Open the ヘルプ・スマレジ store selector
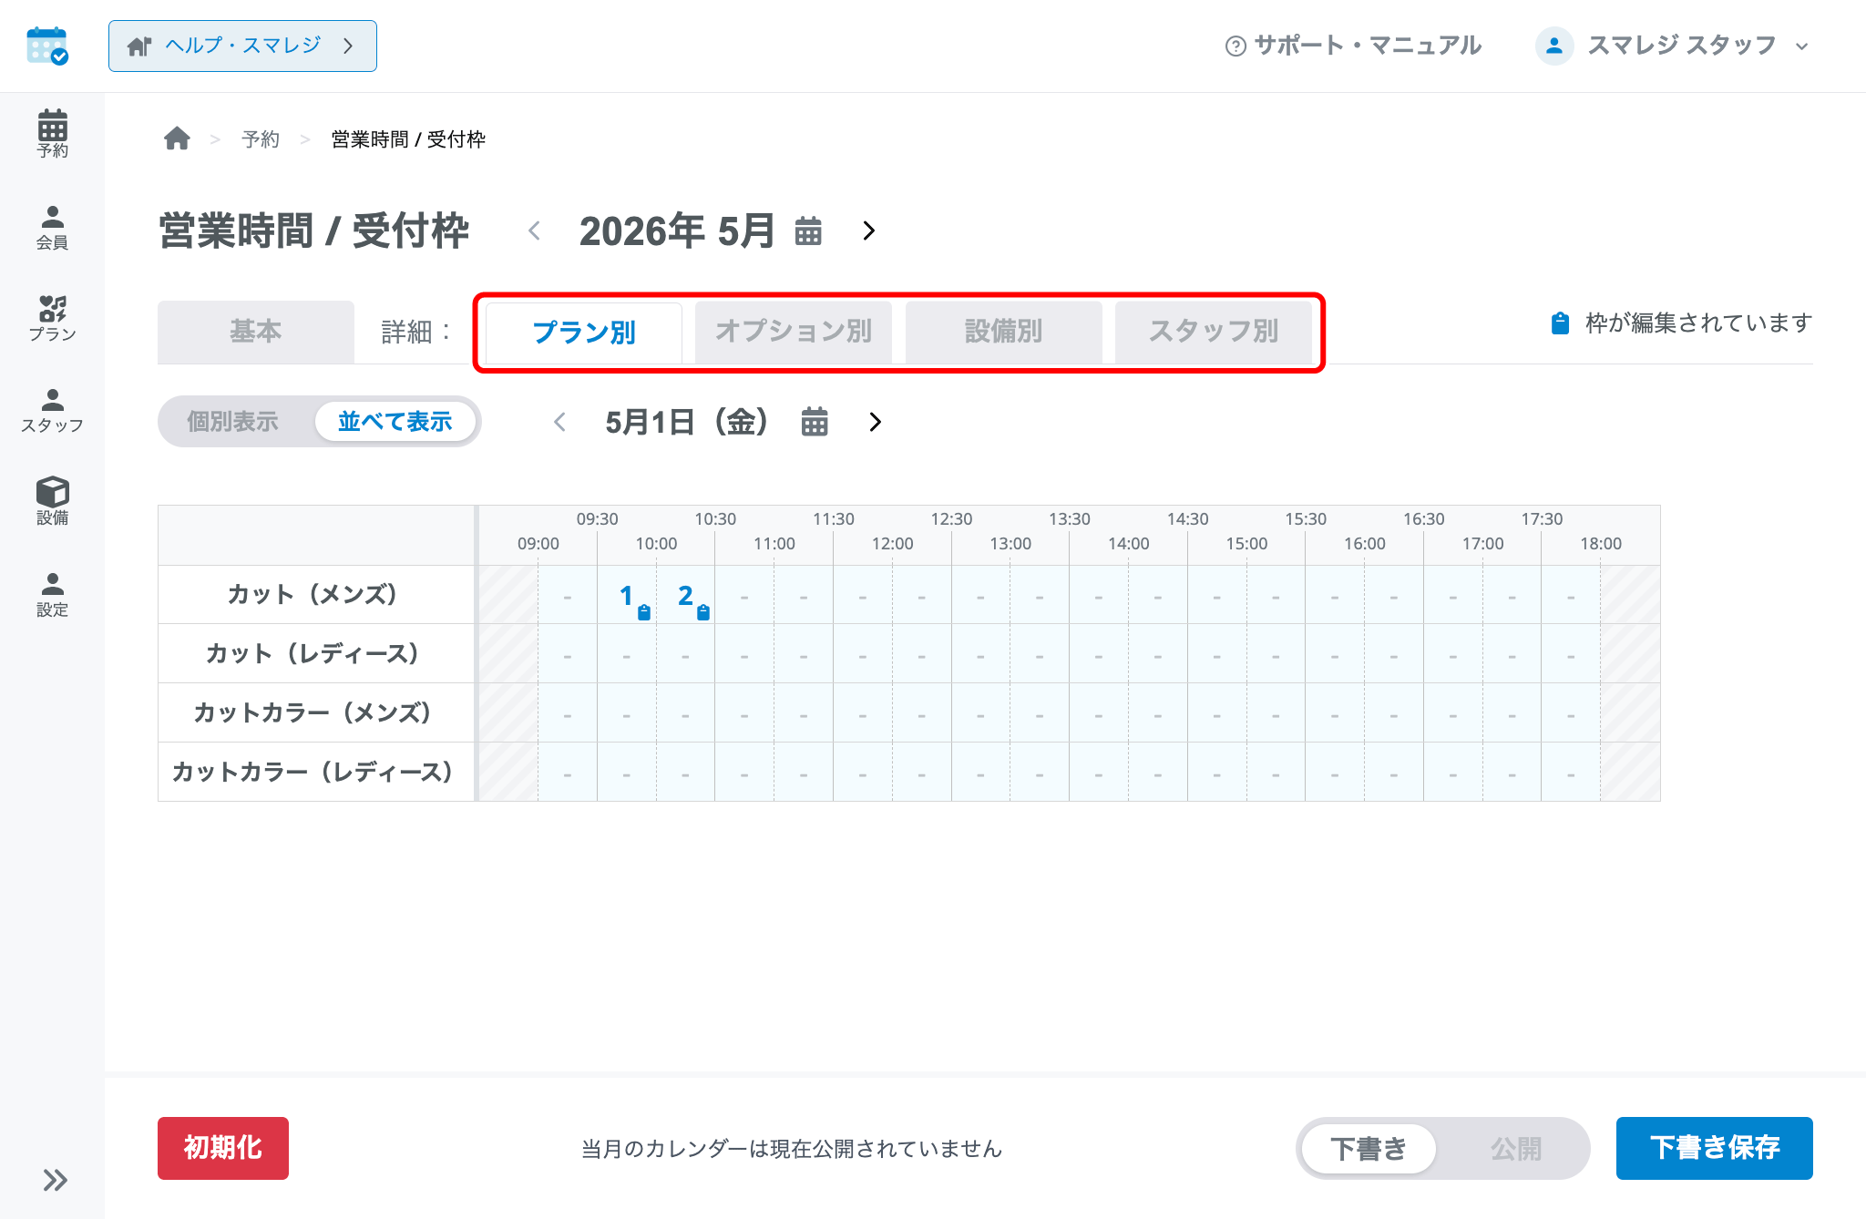This screenshot has width=1866, height=1219. (242, 46)
